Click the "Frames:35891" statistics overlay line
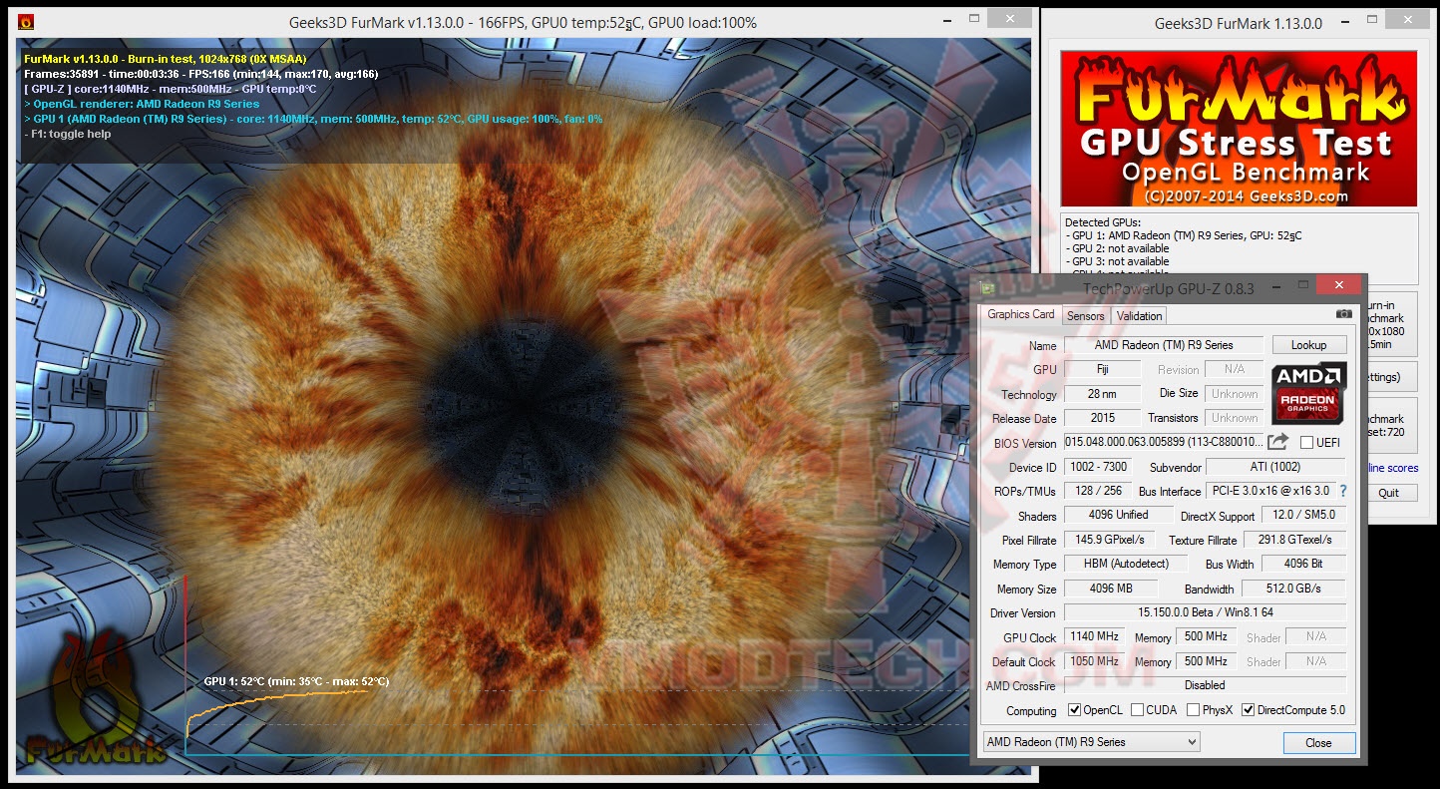1440x789 pixels. coord(200,74)
